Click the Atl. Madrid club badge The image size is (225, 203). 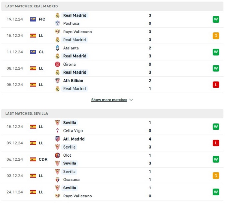tap(57, 139)
